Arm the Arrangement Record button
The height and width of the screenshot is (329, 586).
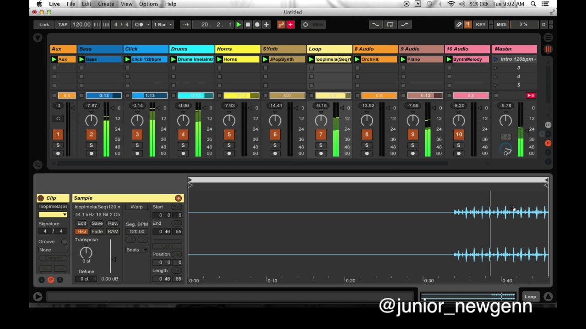coord(257,25)
